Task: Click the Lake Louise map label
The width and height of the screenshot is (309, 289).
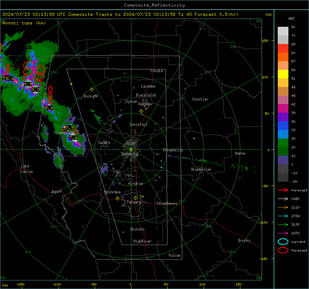Action: (x=26, y=169)
